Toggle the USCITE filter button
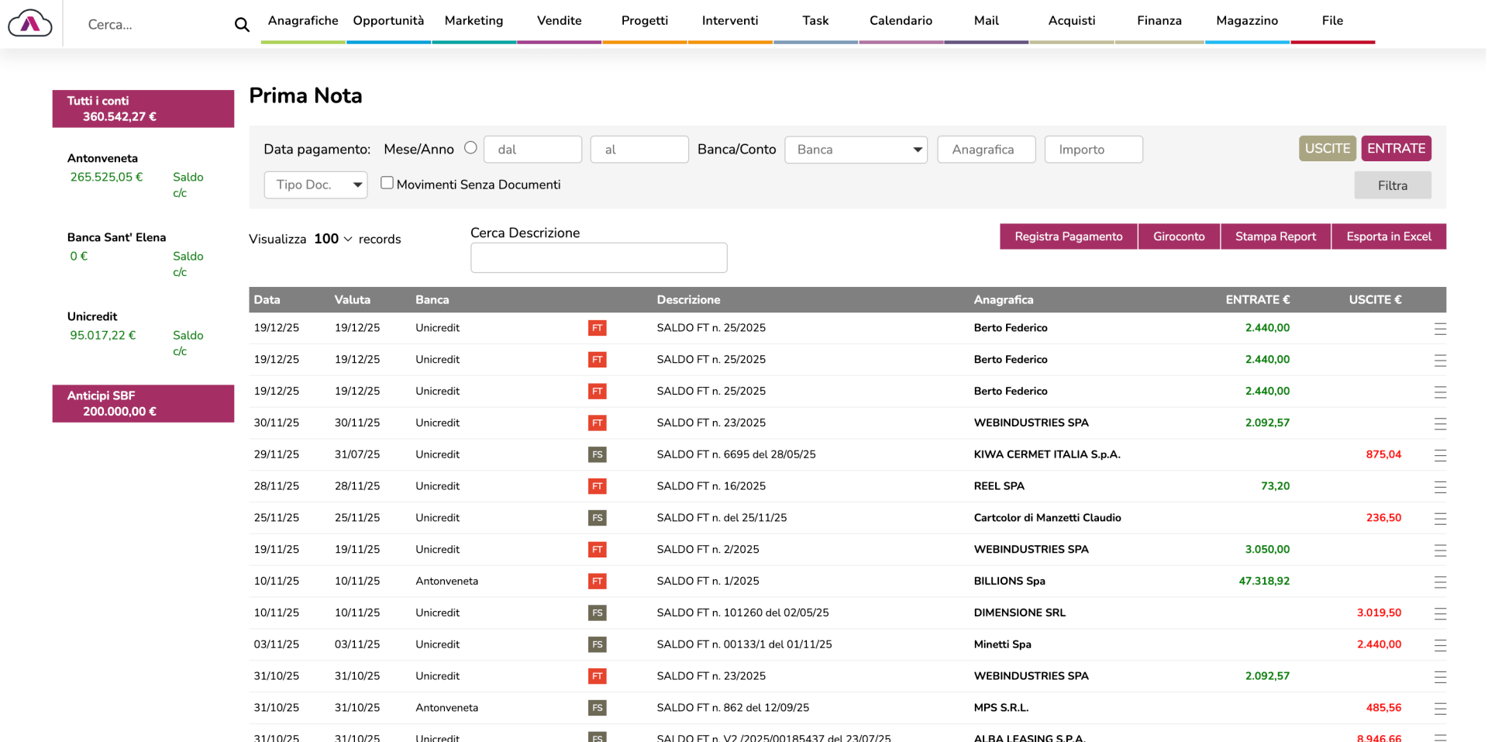Viewport: 1488px width, 742px height. 1326,148
